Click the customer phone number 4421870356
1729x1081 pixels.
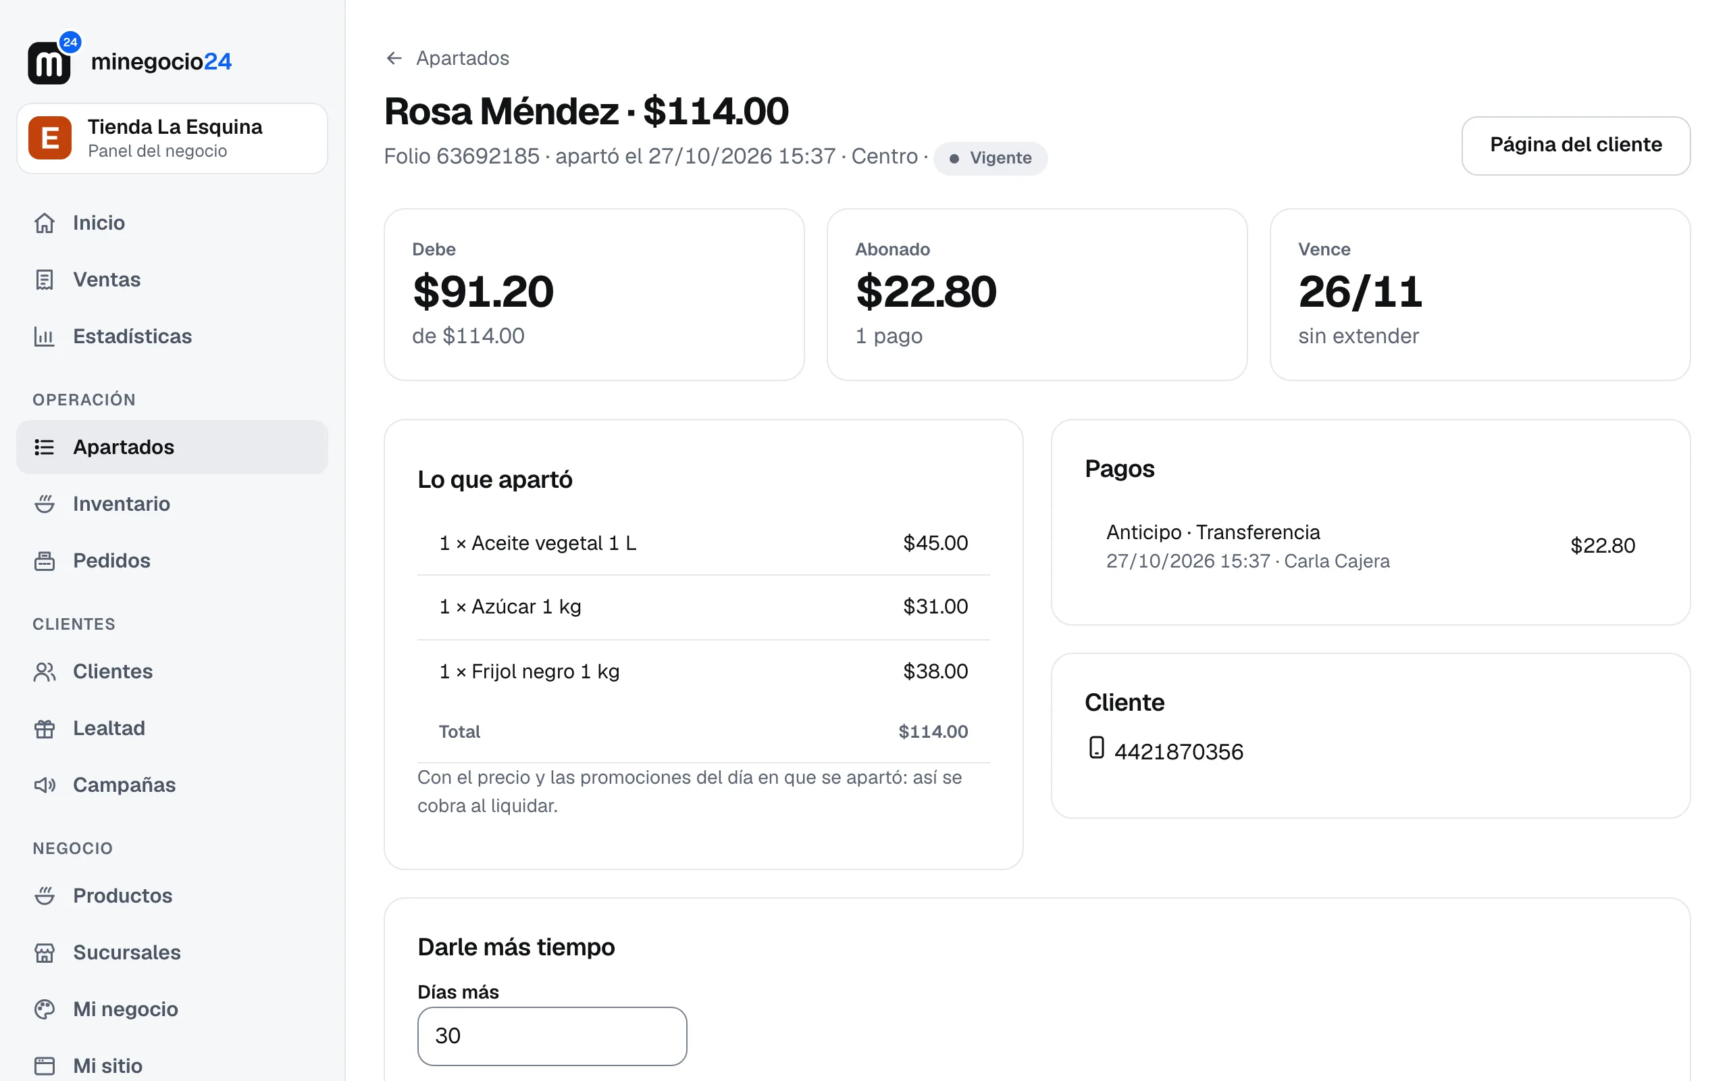click(x=1178, y=751)
